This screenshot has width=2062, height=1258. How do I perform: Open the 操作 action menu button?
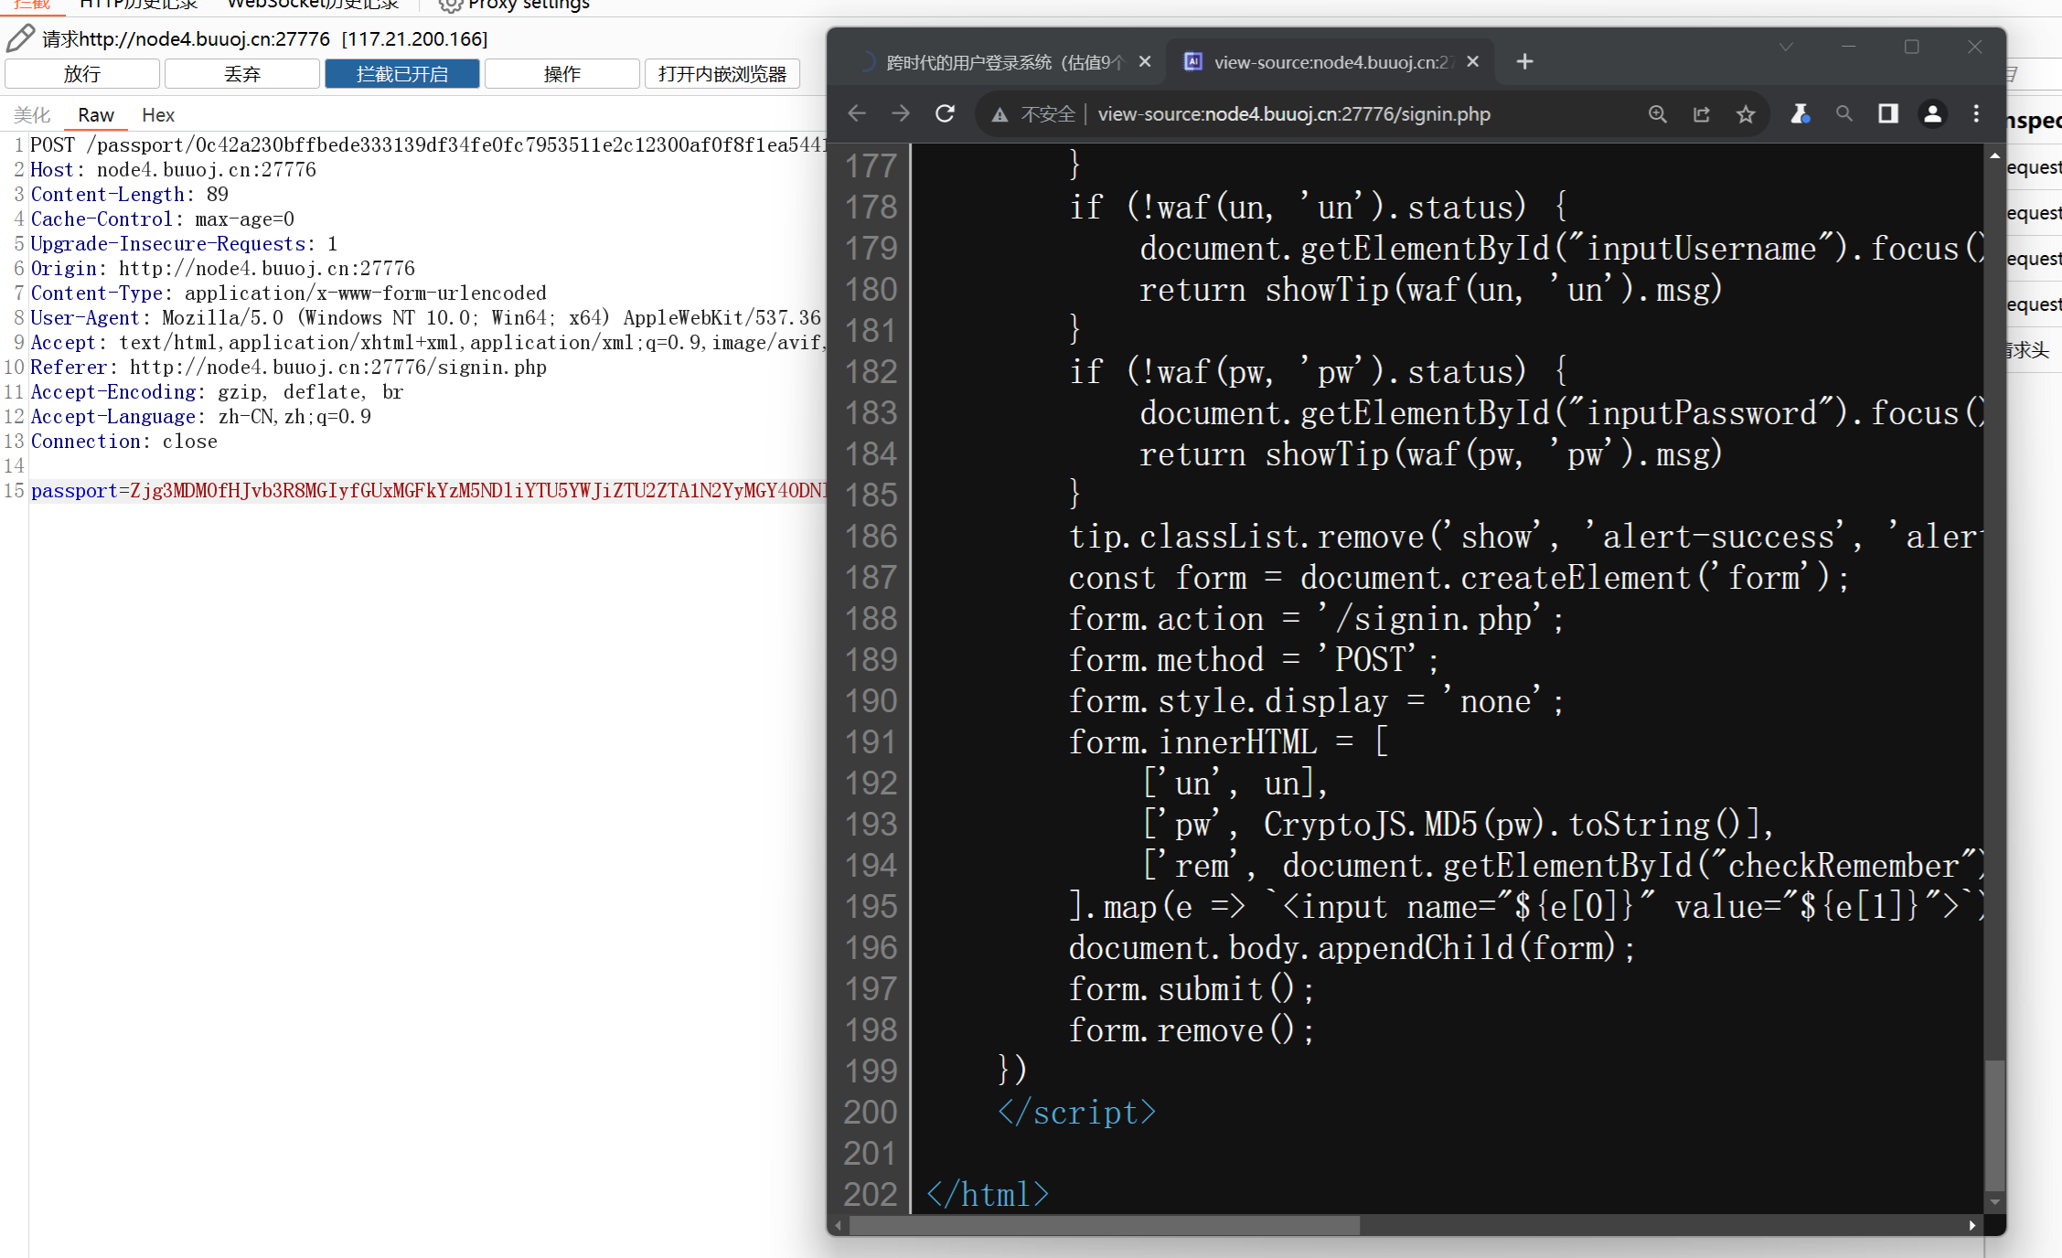562,74
